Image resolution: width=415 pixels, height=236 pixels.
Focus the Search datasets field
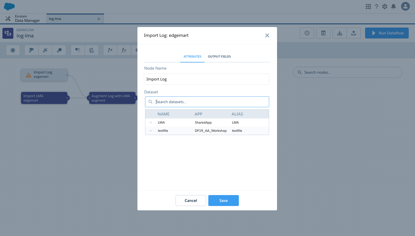pos(207,102)
